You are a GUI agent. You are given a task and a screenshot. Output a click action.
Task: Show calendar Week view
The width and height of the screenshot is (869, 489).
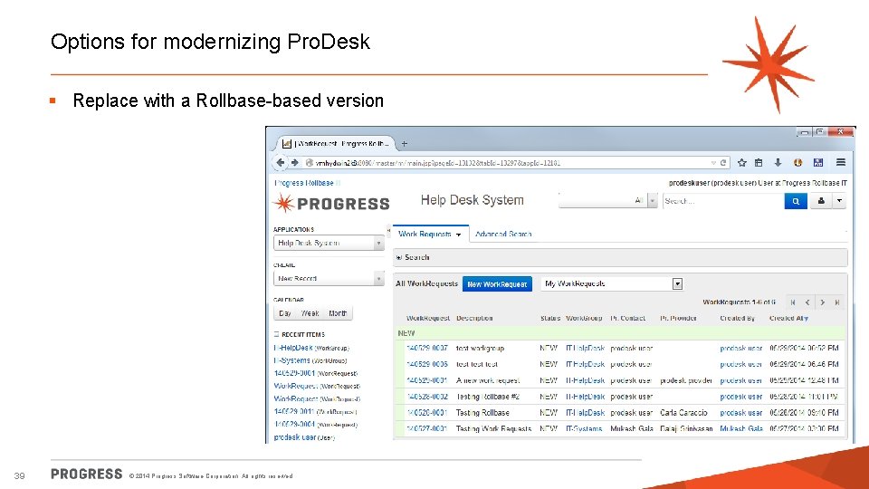(x=310, y=313)
